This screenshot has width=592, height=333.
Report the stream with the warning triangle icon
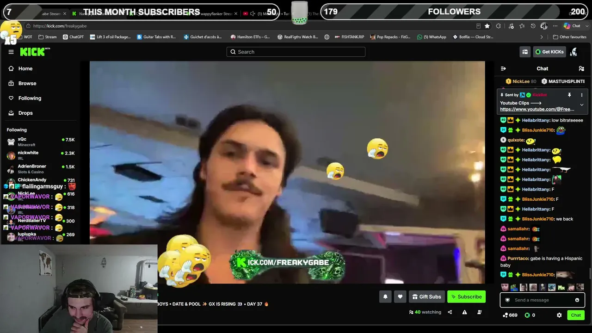[x=464, y=312]
